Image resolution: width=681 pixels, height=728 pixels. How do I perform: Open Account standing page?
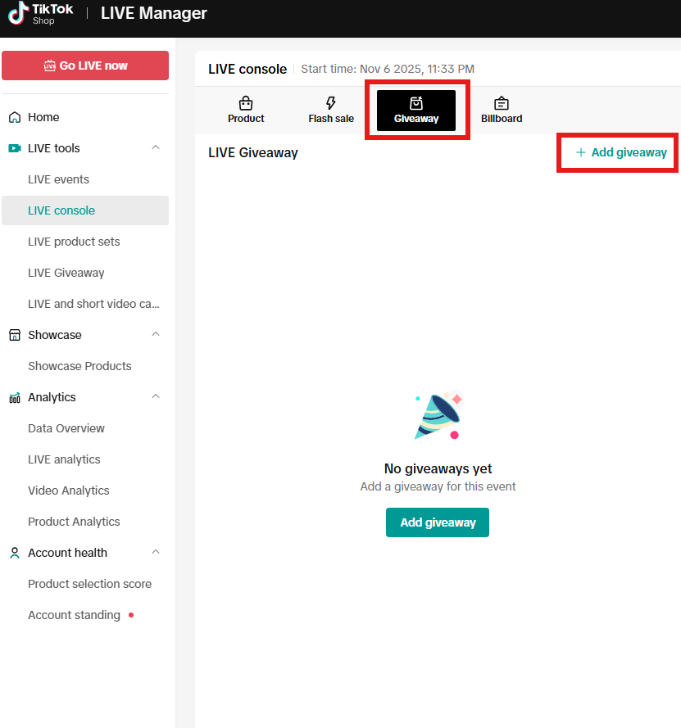pos(74,615)
